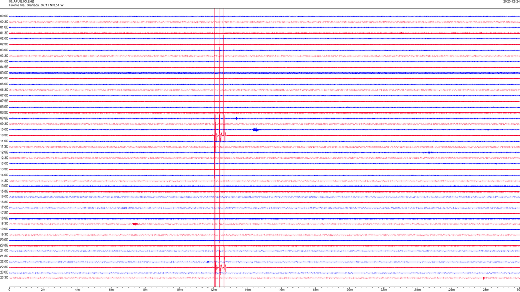Click the 00:00 trace time label
Viewport: 520px width, 292px height.
tap(4, 16)
